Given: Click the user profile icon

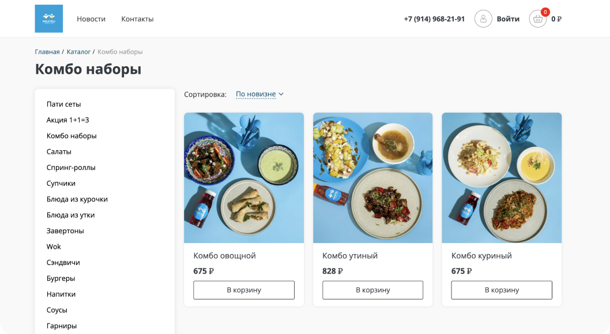Looking at the screenshot, I should tap(483, 19).
